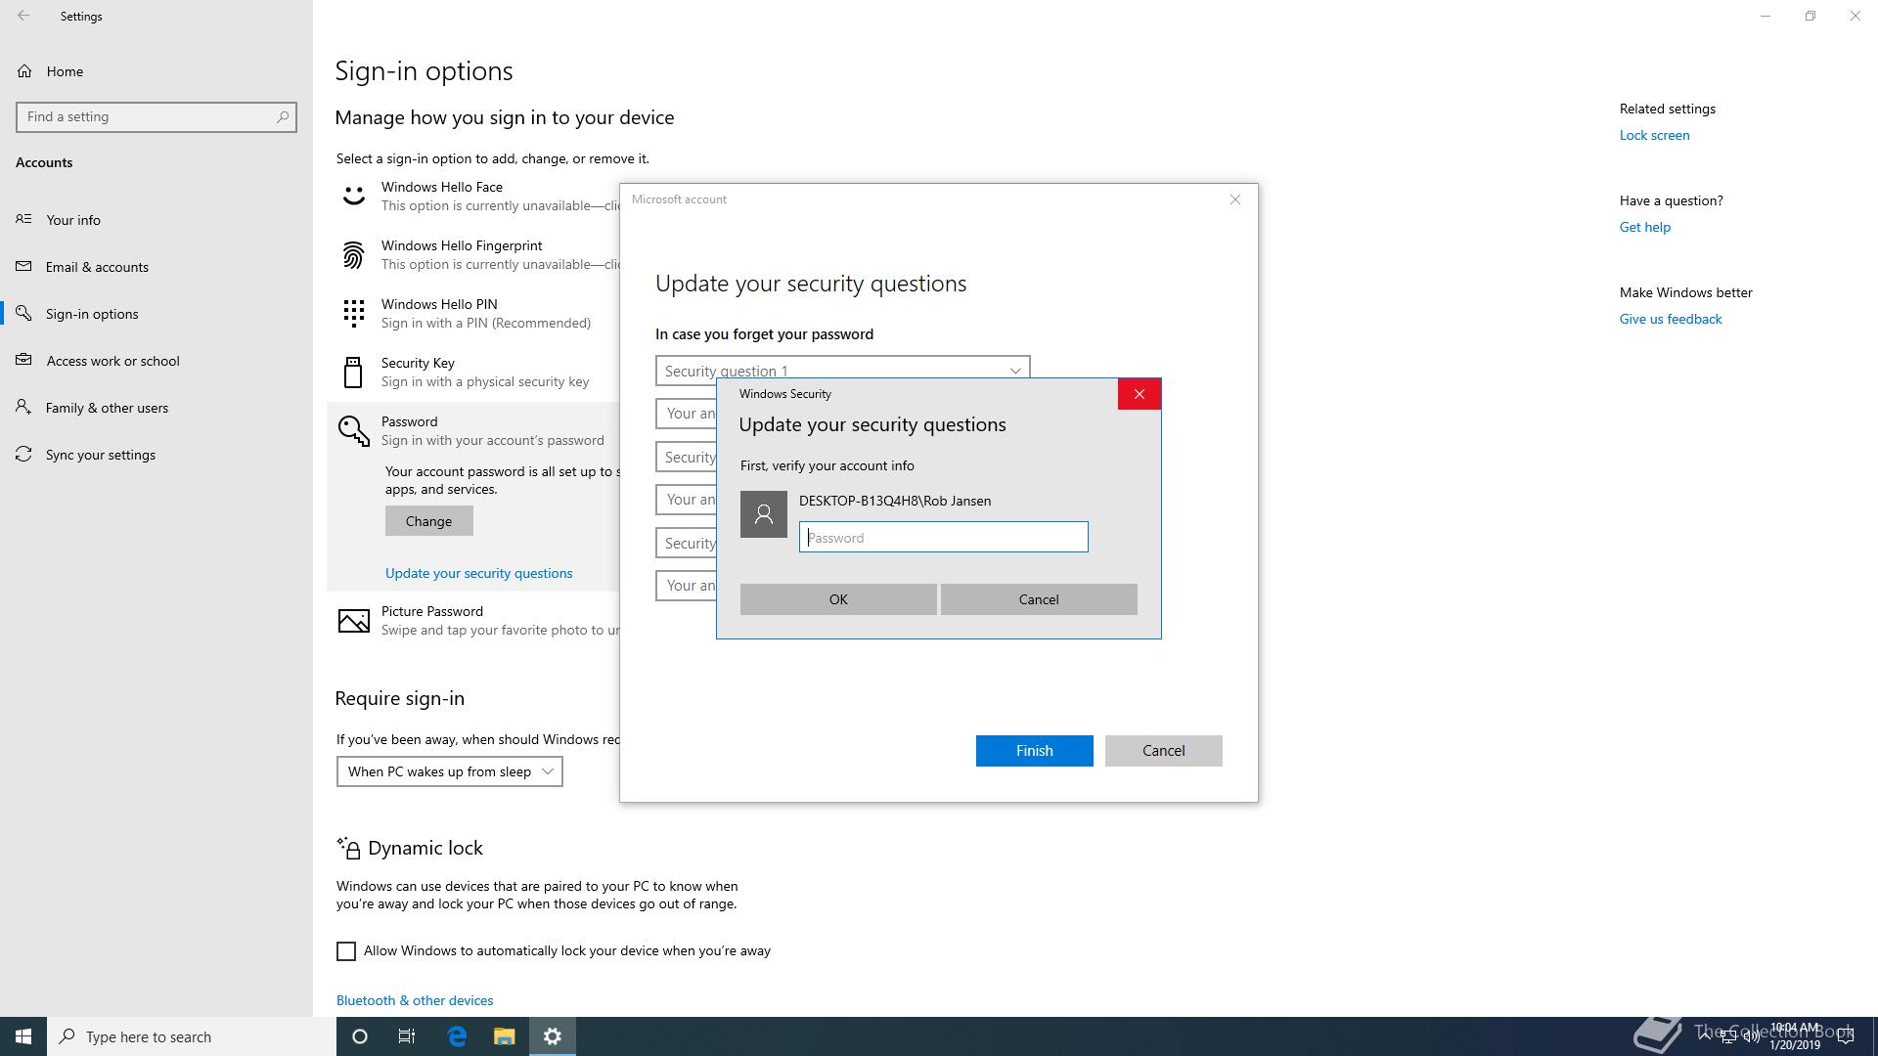
Task: Select the Picture Password option text
Action: (x=432, y=611)
